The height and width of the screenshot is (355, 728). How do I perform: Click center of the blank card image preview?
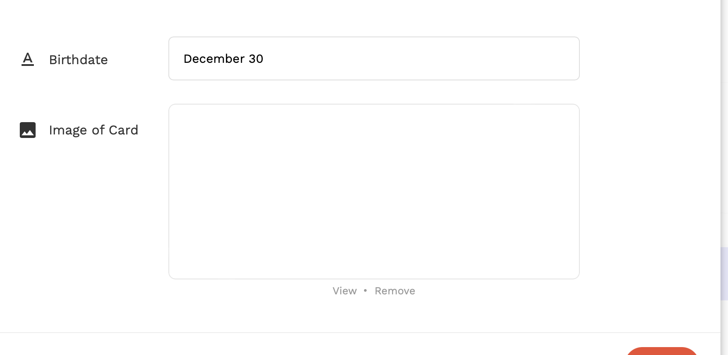tap(374, 192)
